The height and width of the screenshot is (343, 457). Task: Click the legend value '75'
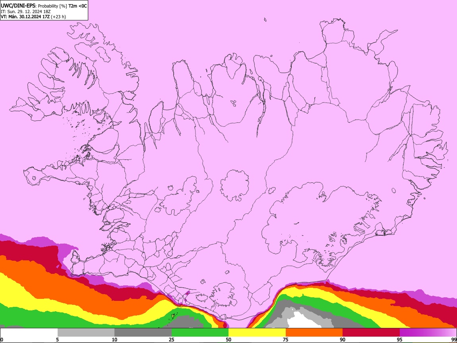(286, 339)
